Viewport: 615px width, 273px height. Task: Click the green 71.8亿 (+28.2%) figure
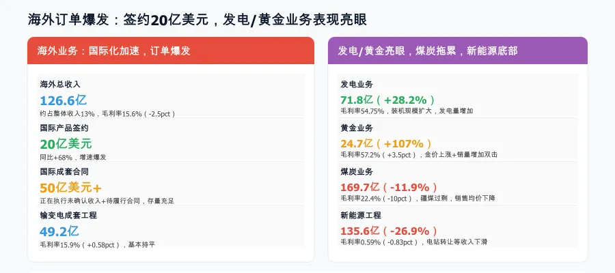click(x=387, y=100)
